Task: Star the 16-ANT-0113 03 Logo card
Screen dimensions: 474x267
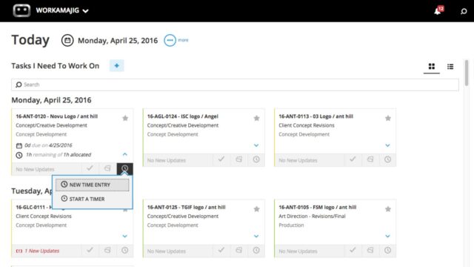Action: coord(388,118)
